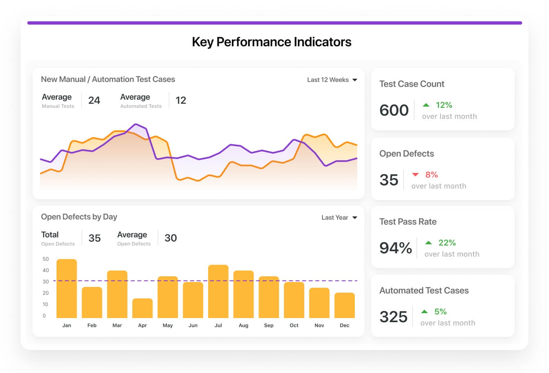
Task: Click the New Manual / Automation Test Cases title
Action: (108, 80)
